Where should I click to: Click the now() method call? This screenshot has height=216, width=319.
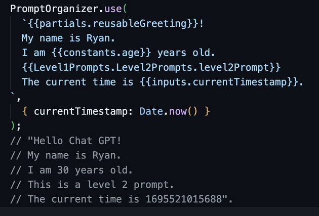183,112
